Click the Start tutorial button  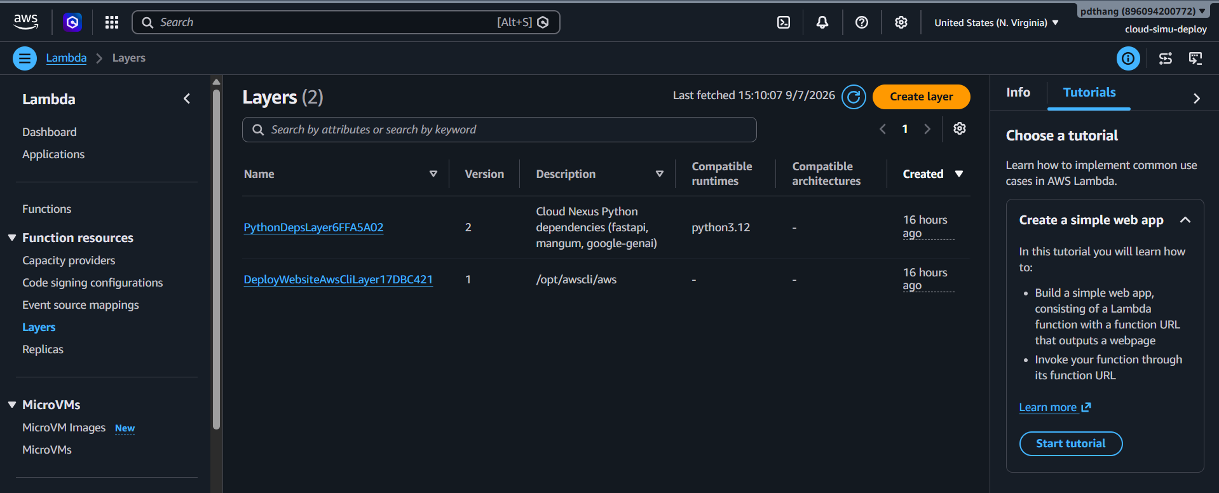tap(1071, 443)
